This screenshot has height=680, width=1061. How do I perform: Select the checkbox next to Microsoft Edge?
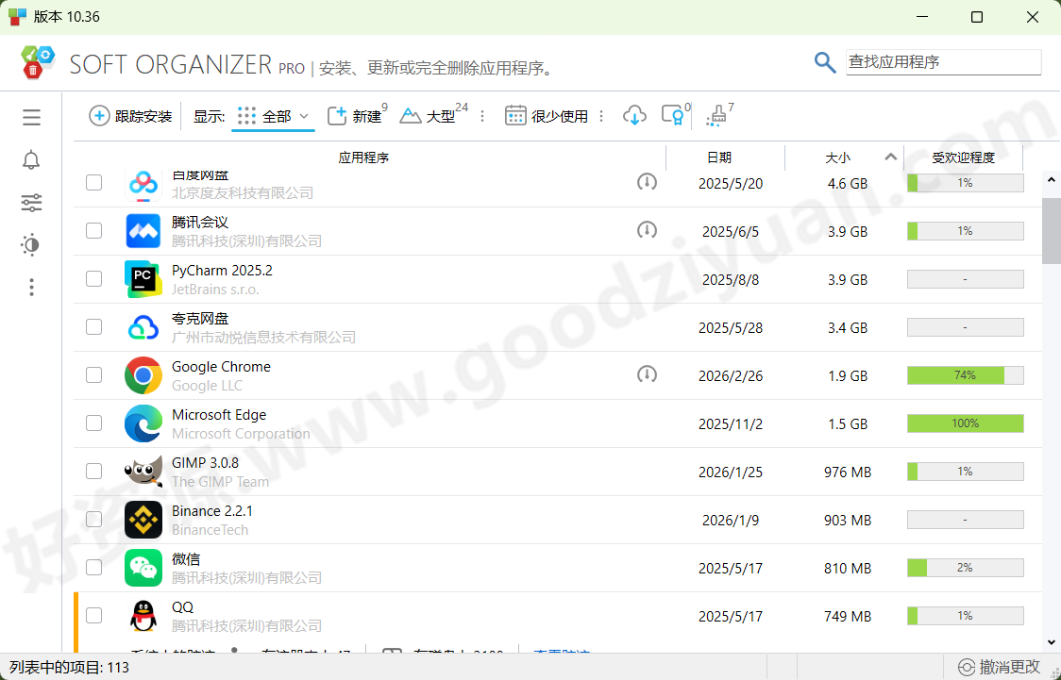(x=93, y=423)
